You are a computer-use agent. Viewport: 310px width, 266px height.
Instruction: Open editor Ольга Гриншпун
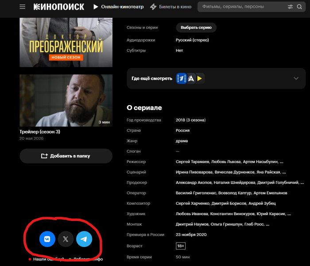point(226,224)
